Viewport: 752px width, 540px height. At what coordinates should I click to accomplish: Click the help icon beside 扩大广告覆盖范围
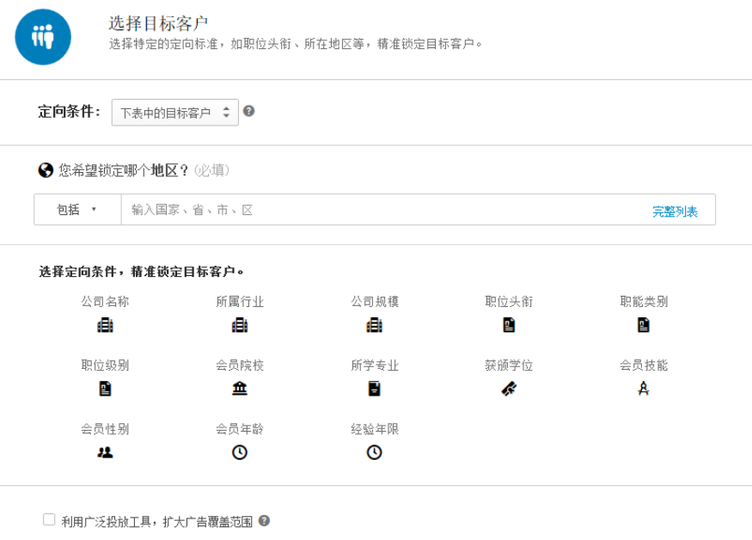[264, 520]
